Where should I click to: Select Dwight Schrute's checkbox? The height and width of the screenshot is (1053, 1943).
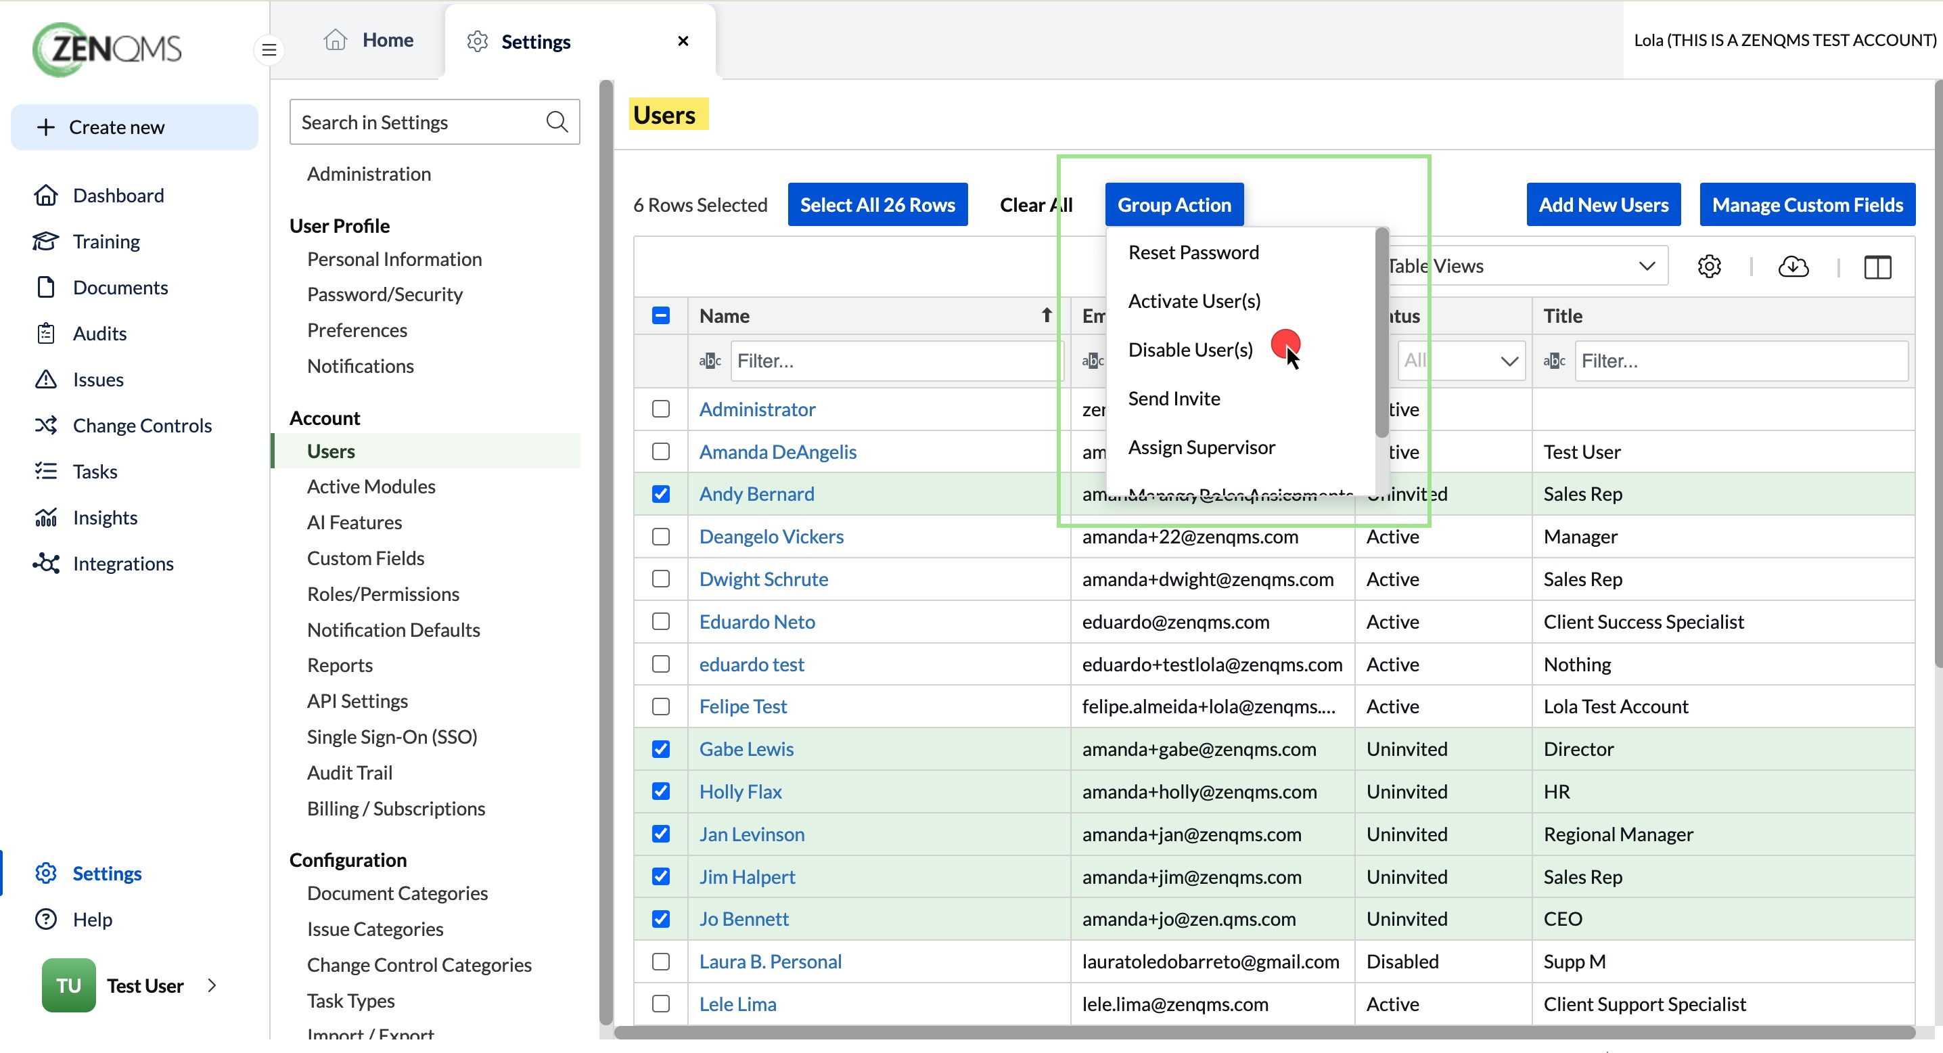point(661,579)
